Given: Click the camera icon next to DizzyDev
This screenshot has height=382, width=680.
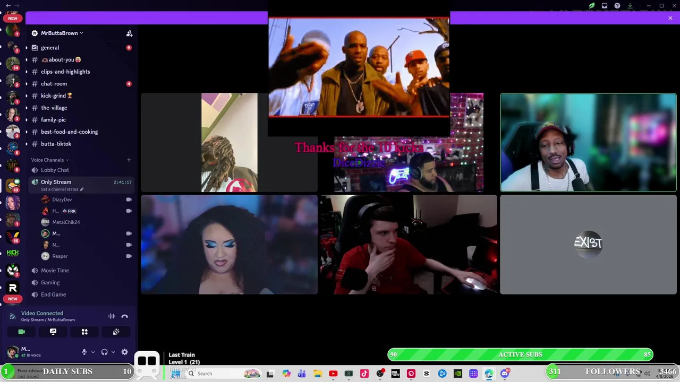Looking at the screenshot, I should tap(129, 199).
